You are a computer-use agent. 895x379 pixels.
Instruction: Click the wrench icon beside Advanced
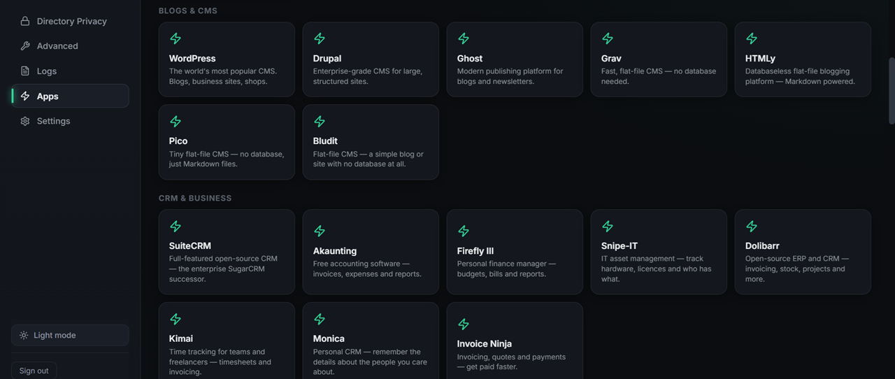(25, 46)
